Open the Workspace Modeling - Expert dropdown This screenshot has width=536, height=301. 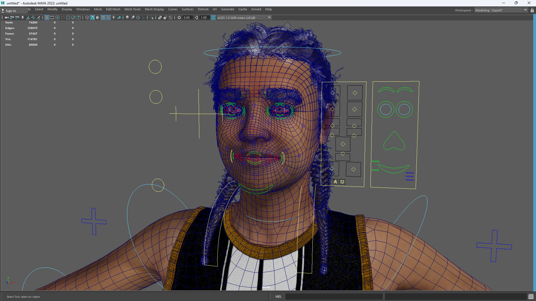point(525,10)
